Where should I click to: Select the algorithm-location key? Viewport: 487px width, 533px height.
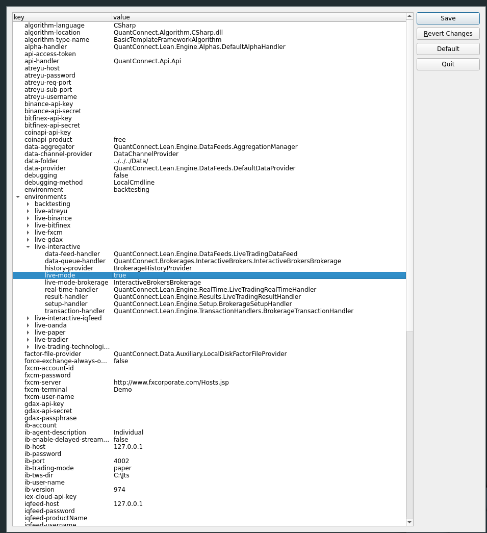pos(53,33)
